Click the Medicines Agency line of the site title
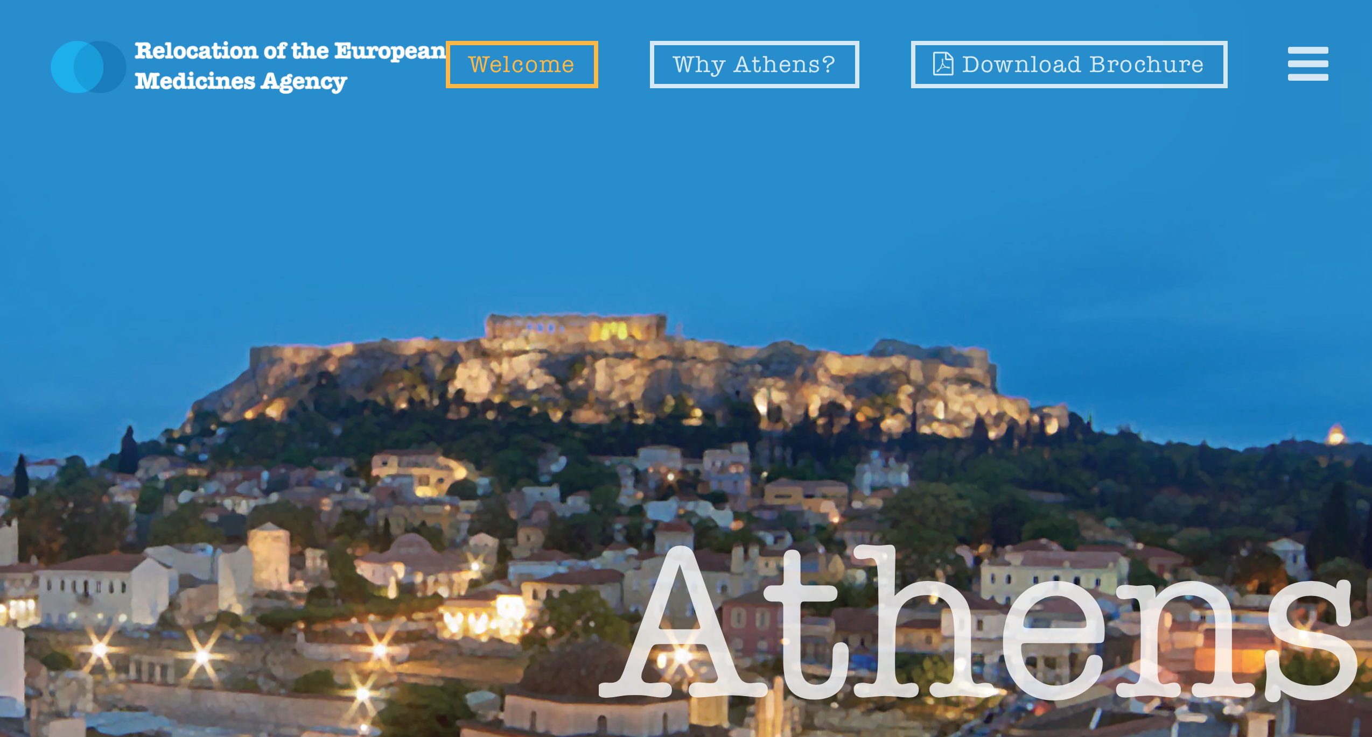Viewport: 1372px width, 737px height. (241, 81)
